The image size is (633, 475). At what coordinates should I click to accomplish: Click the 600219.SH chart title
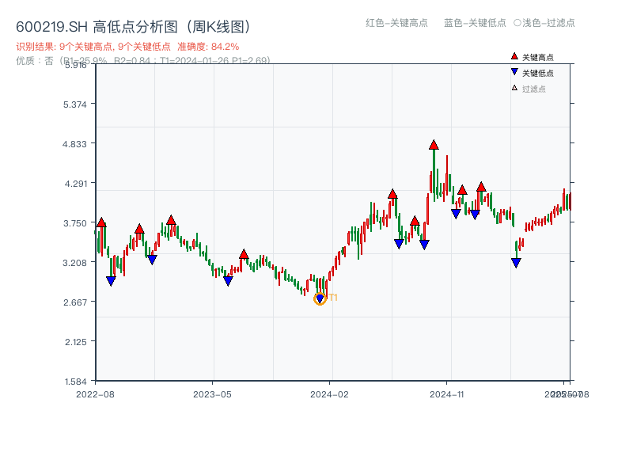(134, 27)
